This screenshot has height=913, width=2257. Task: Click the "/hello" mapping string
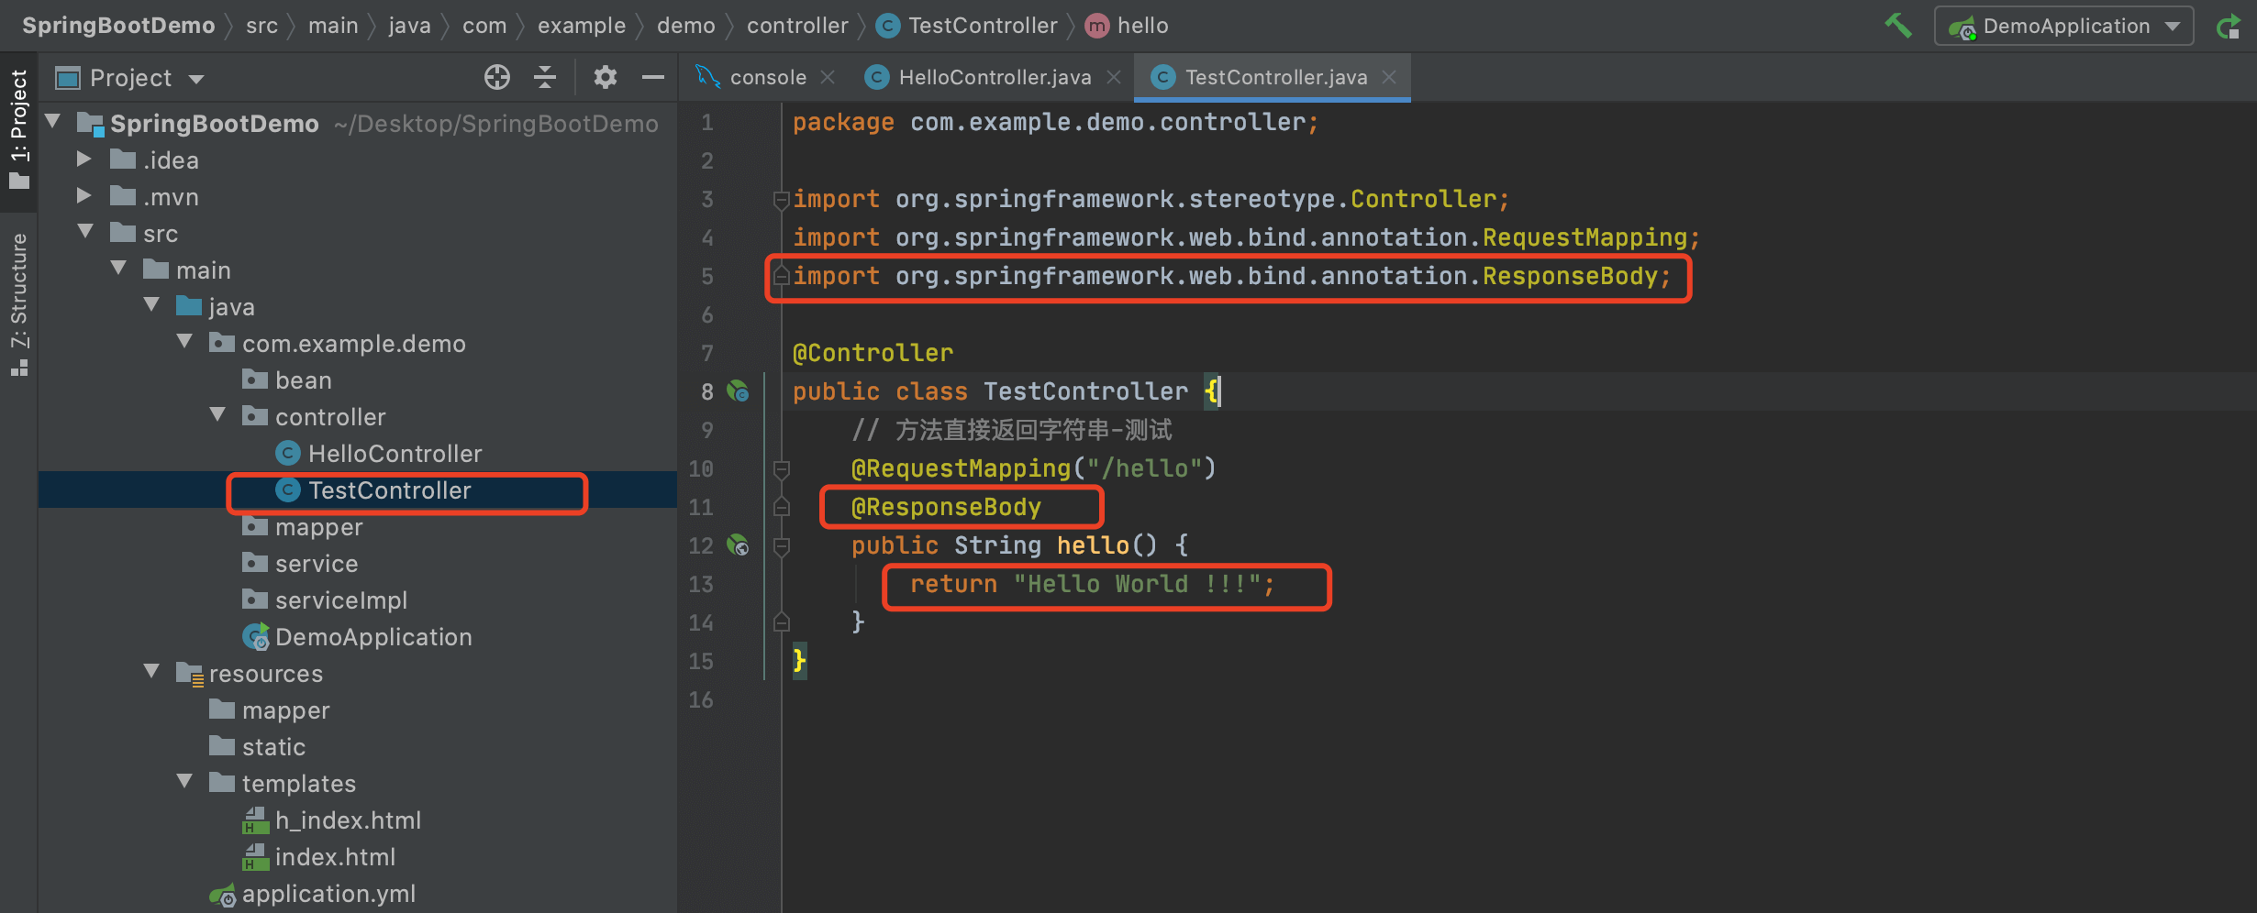(1144, 468)
